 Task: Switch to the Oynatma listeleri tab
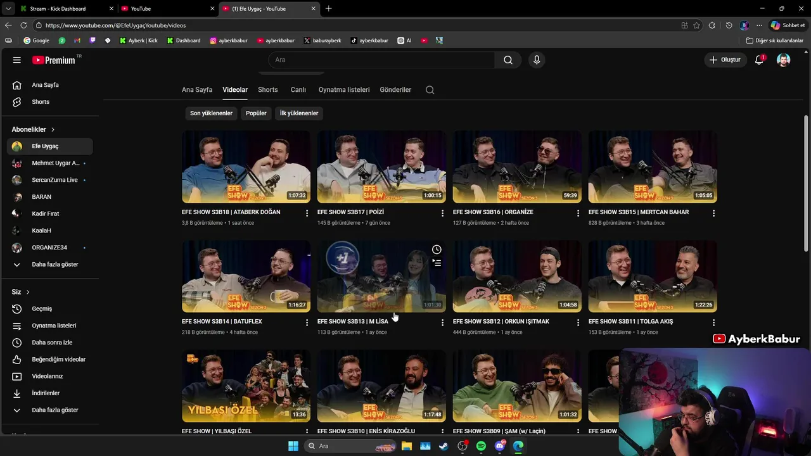pos(344,90)
